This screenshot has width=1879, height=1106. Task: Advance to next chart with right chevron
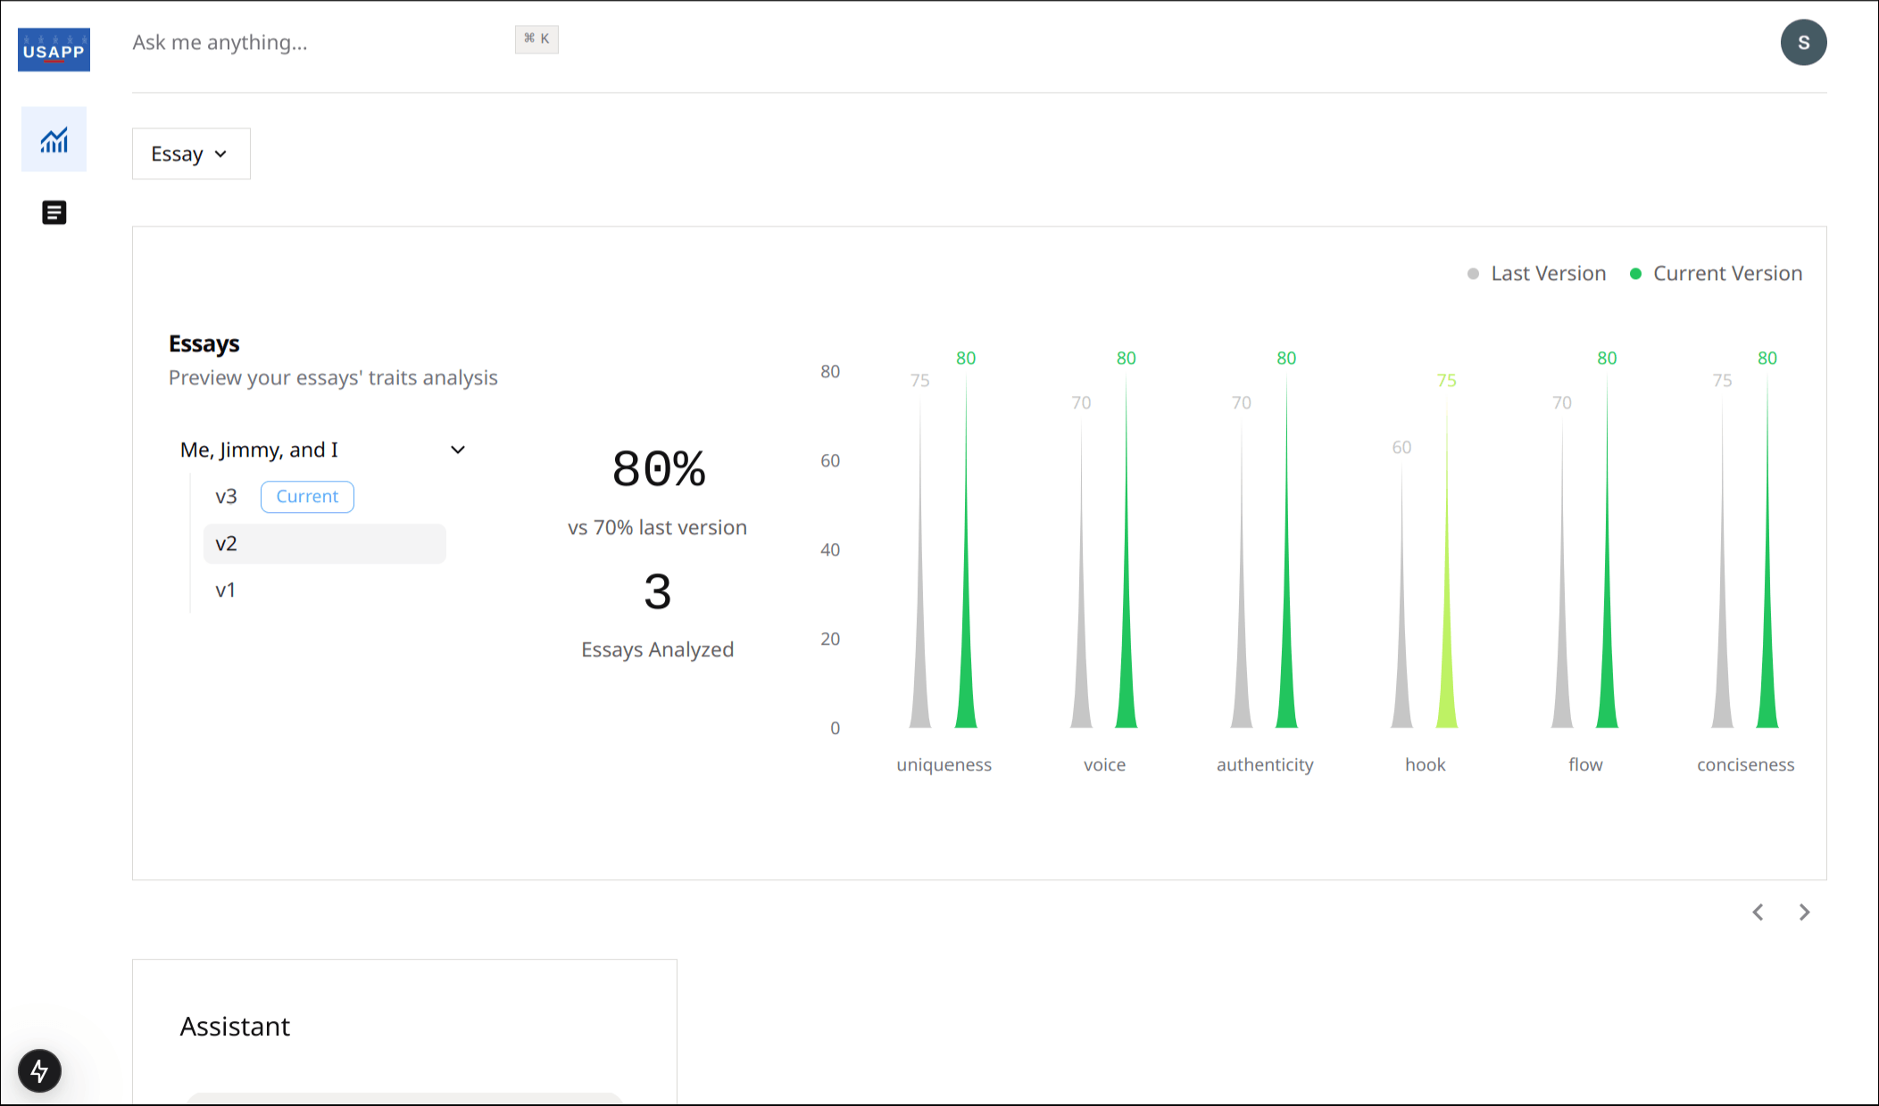1804,912
